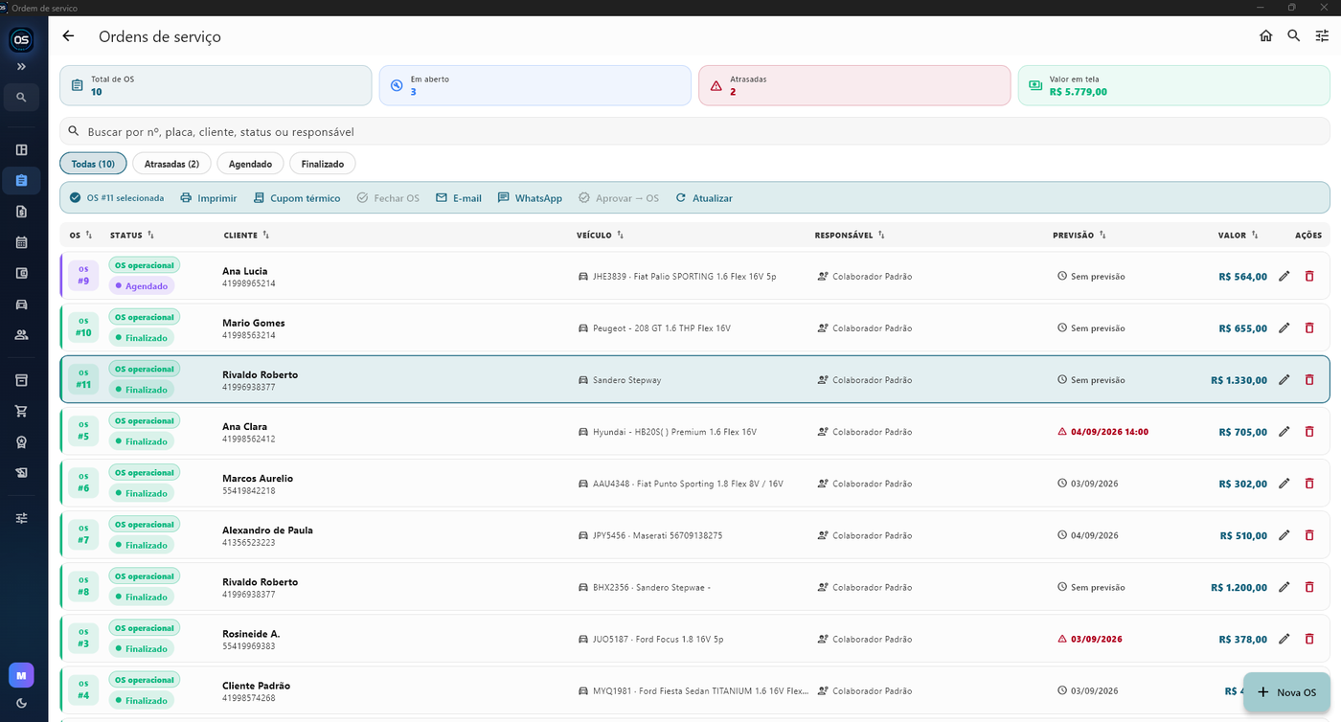
Task: Edit the Ana Clara order #5
Action: (1284, 431)
